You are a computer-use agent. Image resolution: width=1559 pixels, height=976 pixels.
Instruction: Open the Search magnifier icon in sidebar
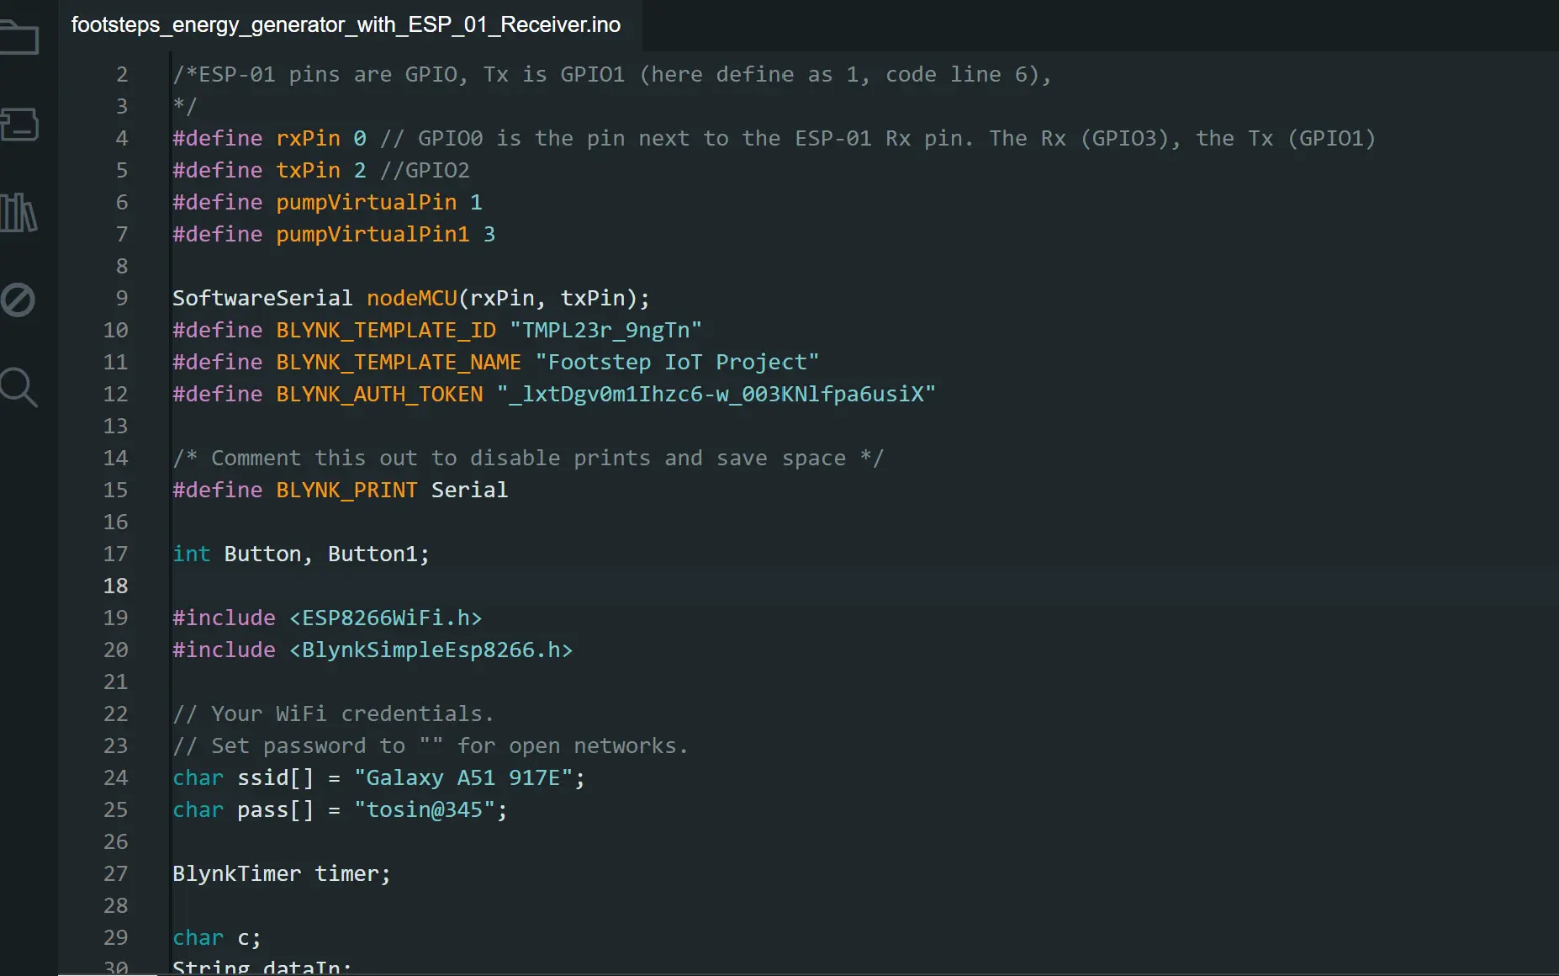(x=18, y=388)
